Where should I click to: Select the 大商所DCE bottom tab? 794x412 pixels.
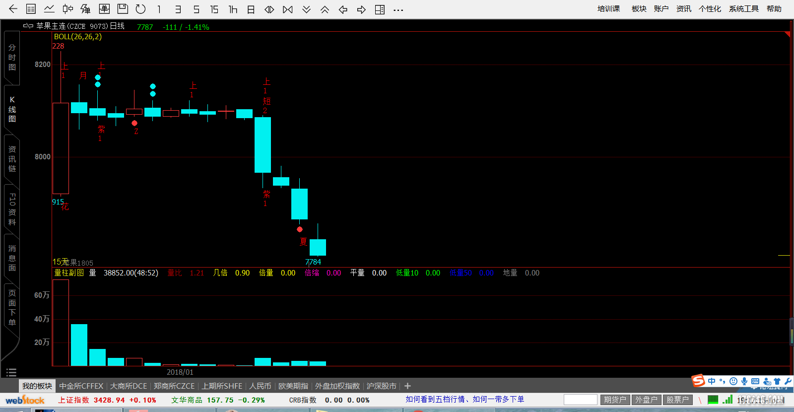(129, 386)
